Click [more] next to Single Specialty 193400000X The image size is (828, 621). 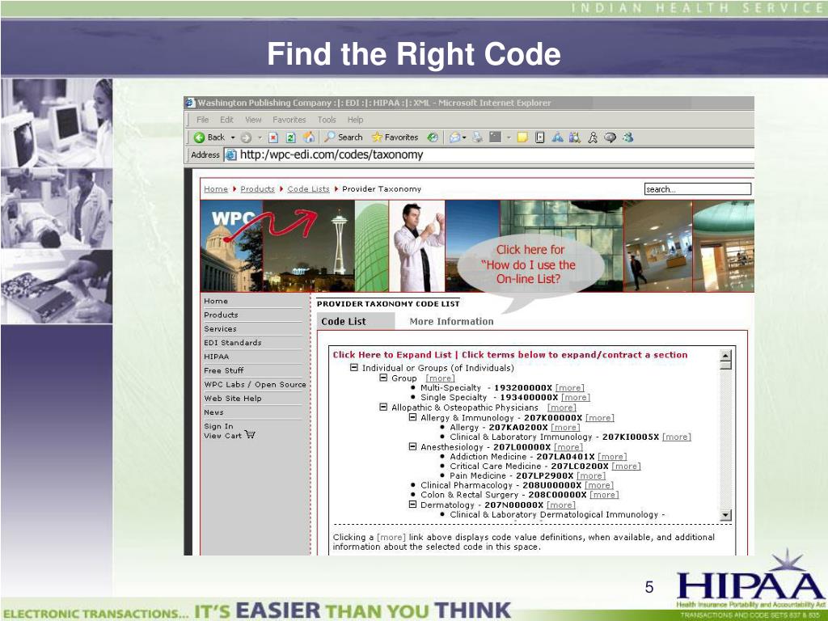[576, 398]
